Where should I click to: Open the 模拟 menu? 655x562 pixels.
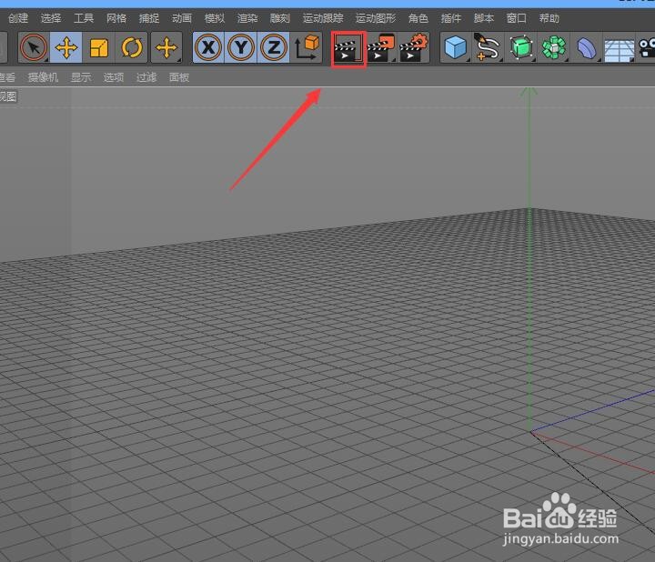pyautogui.click(x=215, y=18)
